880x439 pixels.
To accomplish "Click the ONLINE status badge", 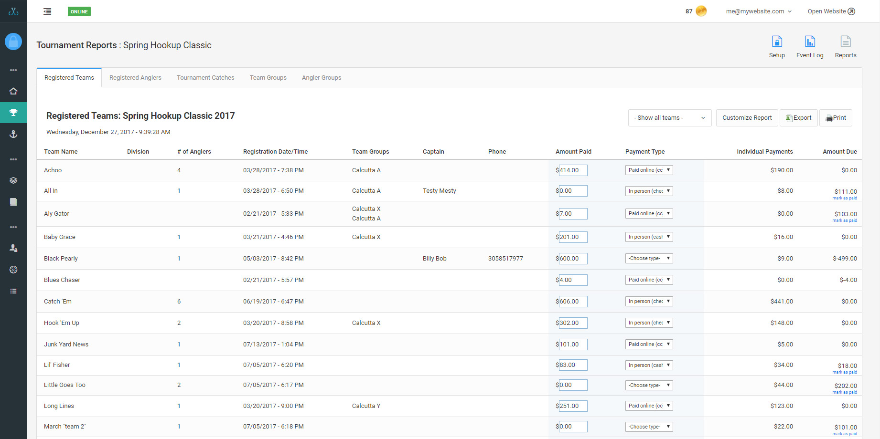I will tap(79, 11).
